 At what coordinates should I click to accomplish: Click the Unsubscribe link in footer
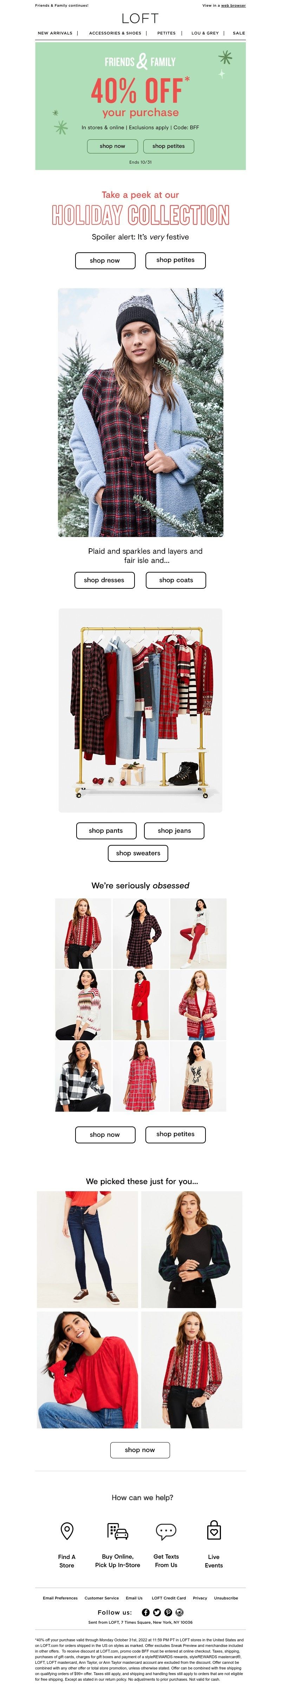[x=226, y=1598]
